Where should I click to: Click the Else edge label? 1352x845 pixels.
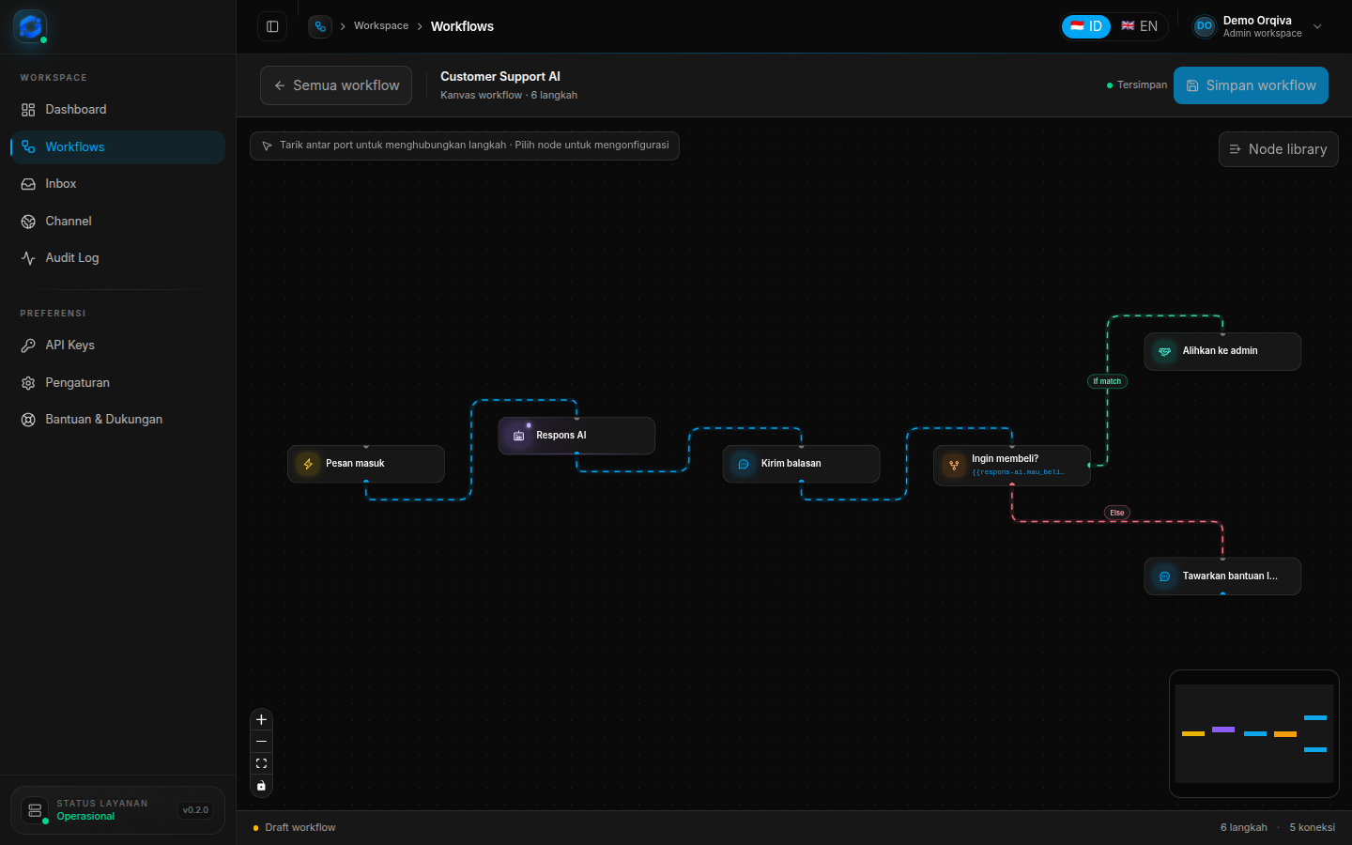1117,513
